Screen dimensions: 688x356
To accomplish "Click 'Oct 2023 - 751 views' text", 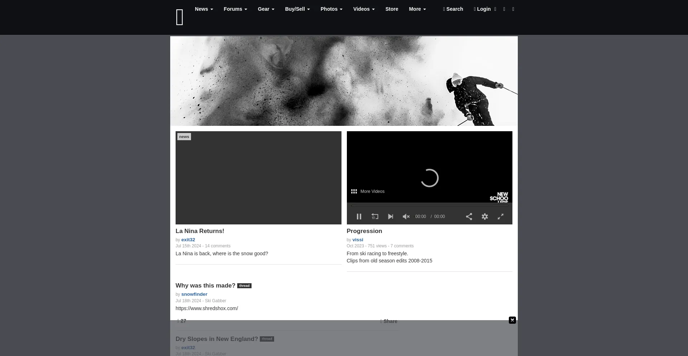I will coord(367,246).
